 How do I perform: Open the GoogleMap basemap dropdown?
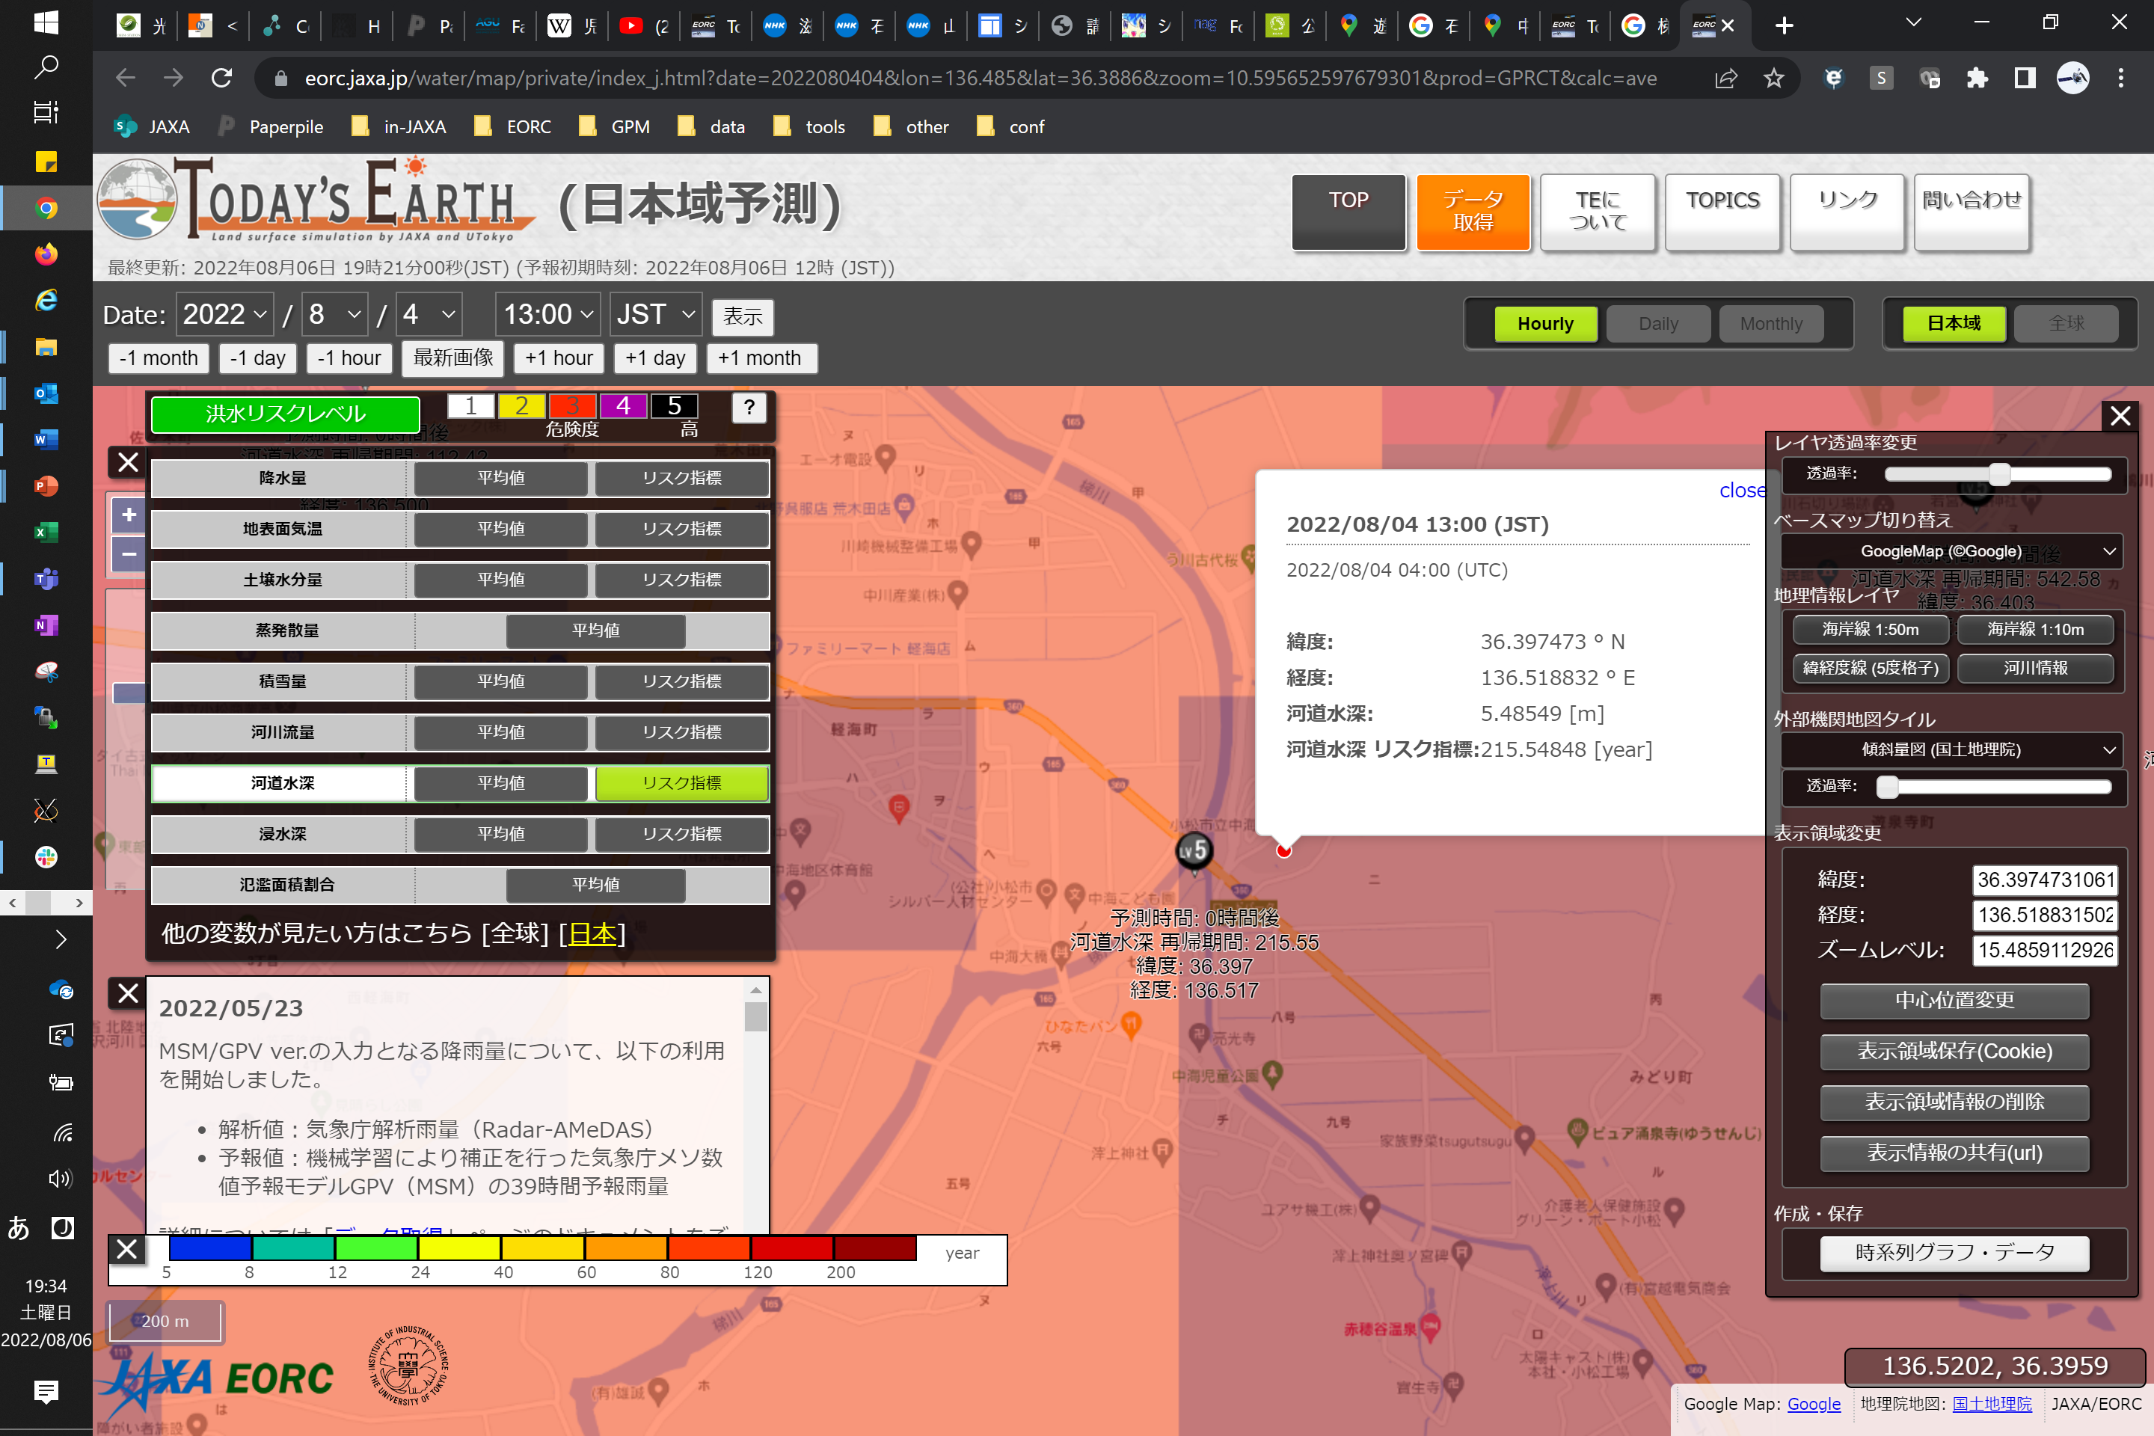pos(1951,550)
